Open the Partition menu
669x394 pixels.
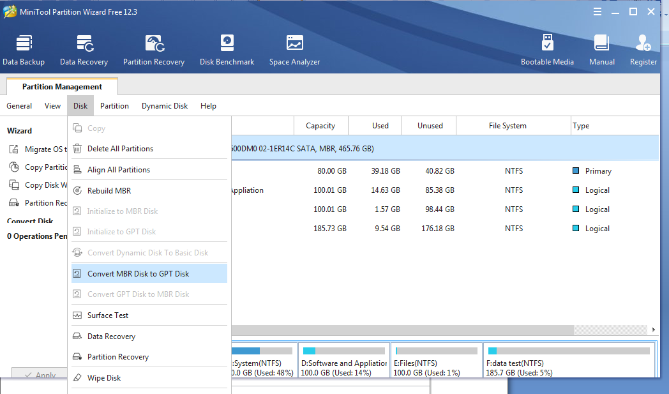[x=114, y=106]
